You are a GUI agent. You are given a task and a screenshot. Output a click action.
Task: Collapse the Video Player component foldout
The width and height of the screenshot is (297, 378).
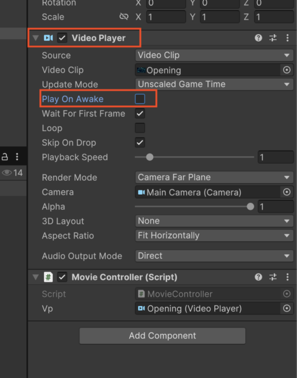36,38
